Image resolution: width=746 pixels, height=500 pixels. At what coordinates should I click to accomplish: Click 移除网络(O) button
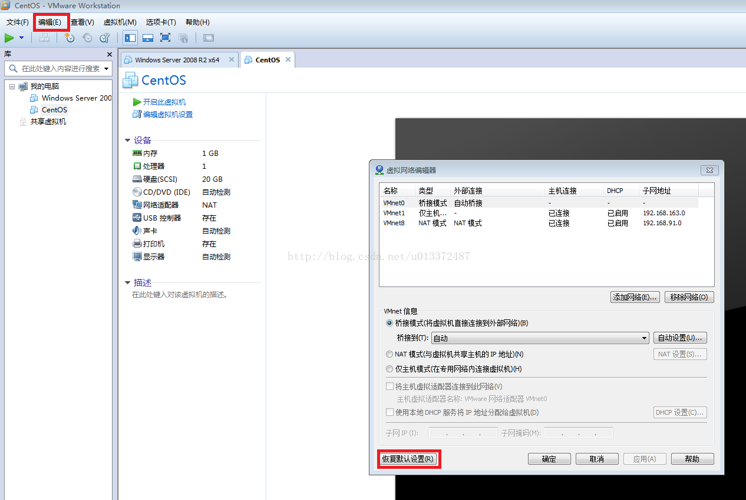[689, 297]
